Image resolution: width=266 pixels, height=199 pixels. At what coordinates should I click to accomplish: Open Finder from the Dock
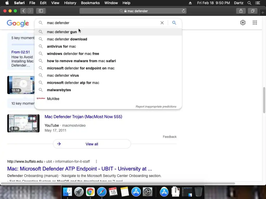[x=68, y=192]
